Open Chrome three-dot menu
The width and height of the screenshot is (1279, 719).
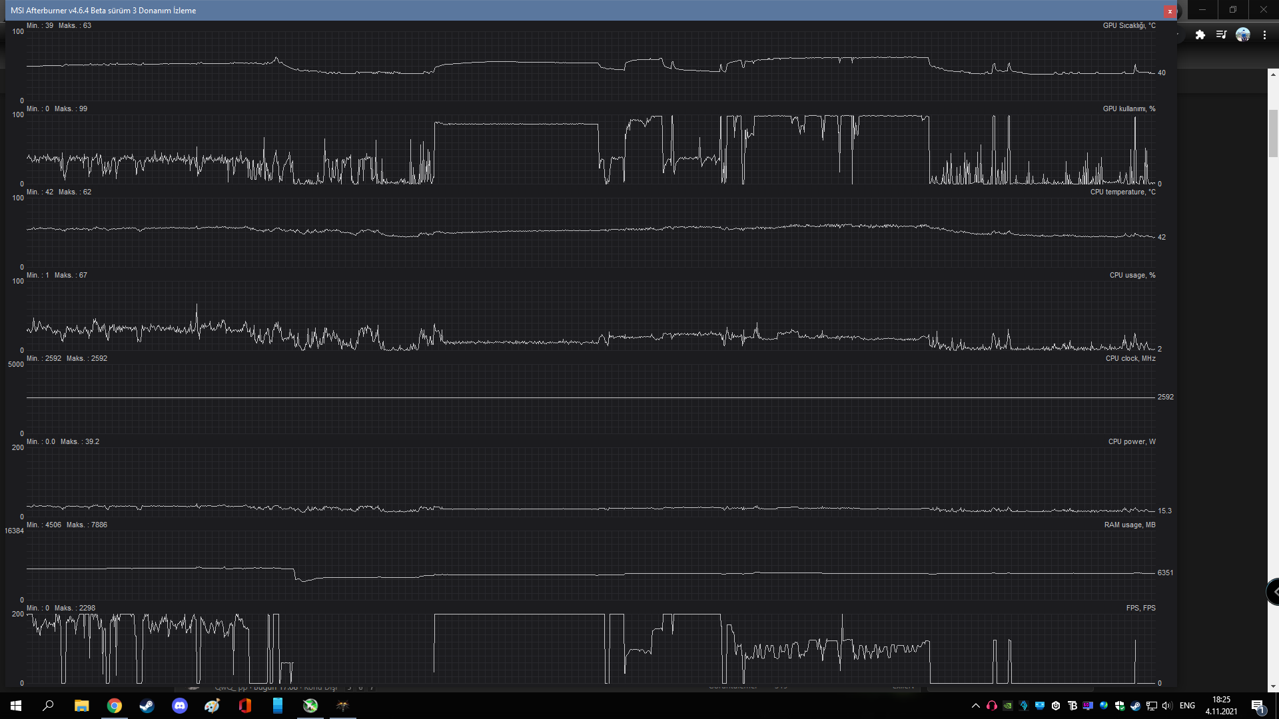[1264, 35]
